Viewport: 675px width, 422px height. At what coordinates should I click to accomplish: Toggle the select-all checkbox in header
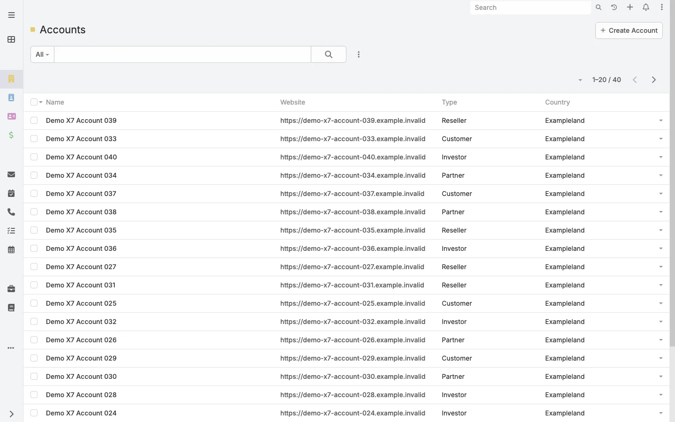(34, 102)
